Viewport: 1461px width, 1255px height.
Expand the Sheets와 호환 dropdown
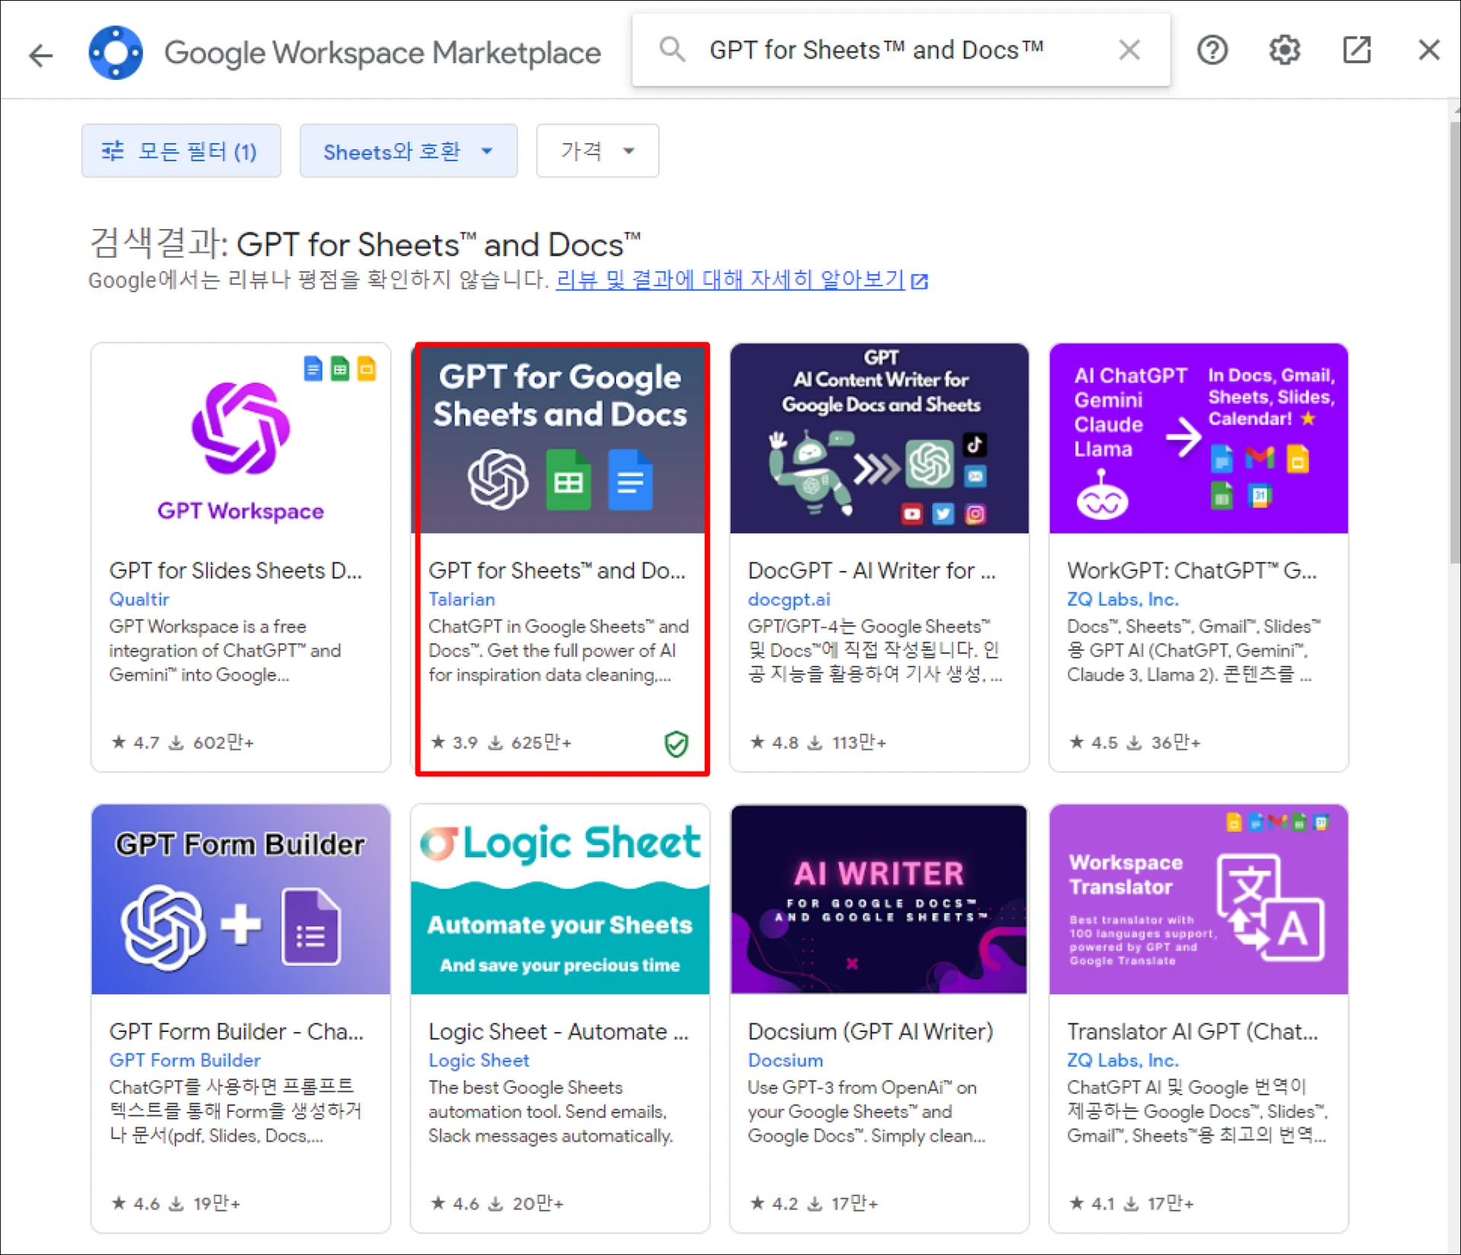408,151
